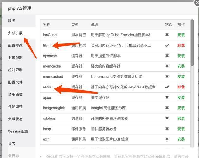Image resolution: width=199 pixels, height=158 pixels.
Task: Click the ionCube not-installed X status icon
Action: 167,35
